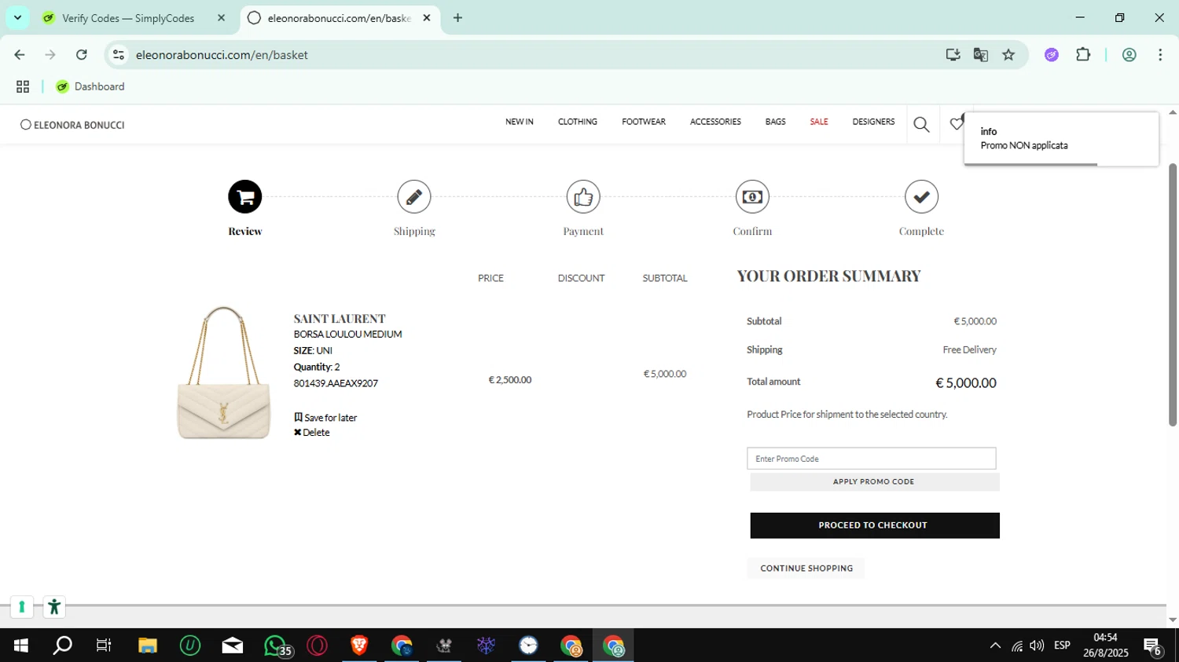Reload the page with the refresh icon
This screenshot has width=1179, height=662.
pyautogui.click(x=82, y=55)
